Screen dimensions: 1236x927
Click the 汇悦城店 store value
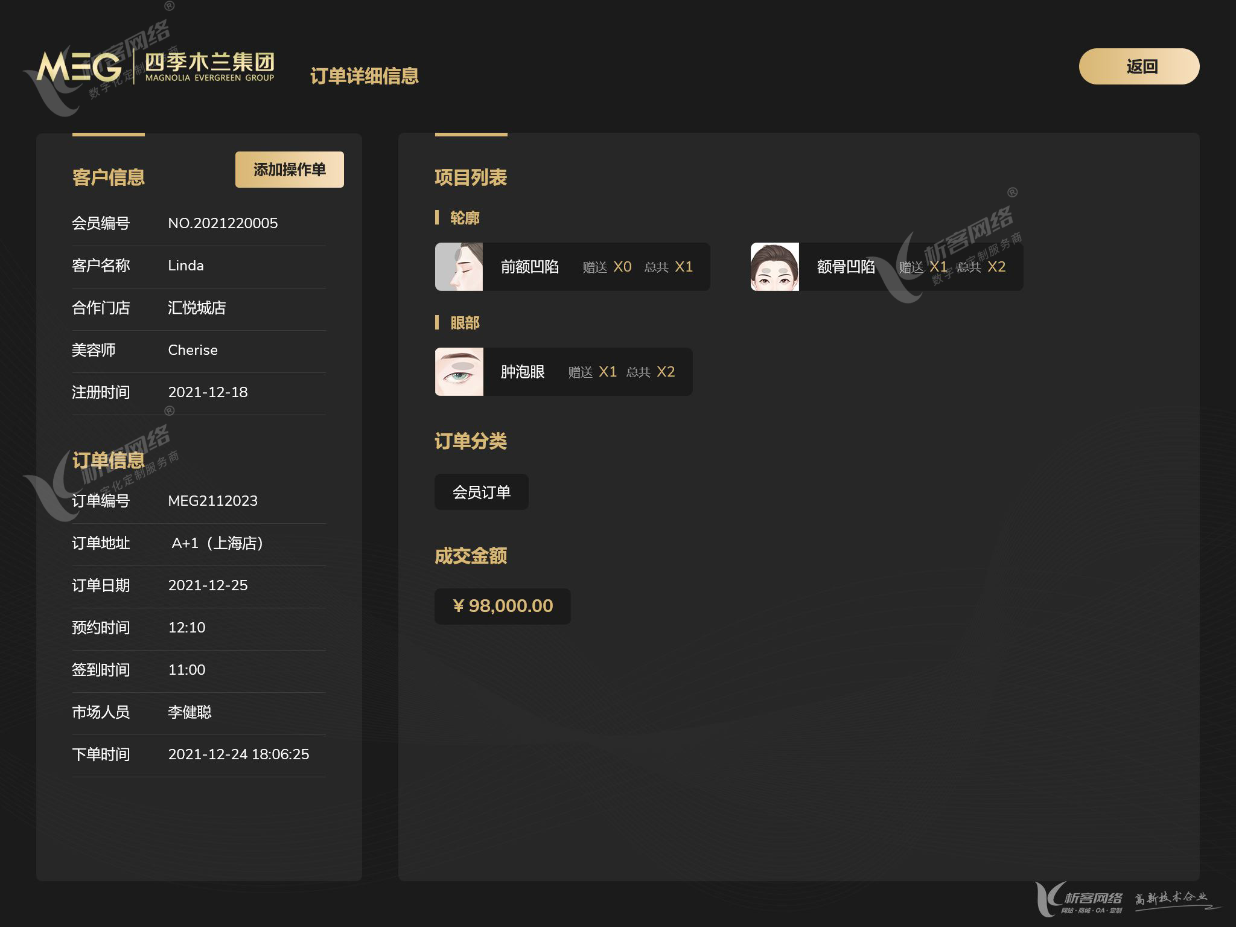[197, 308]
